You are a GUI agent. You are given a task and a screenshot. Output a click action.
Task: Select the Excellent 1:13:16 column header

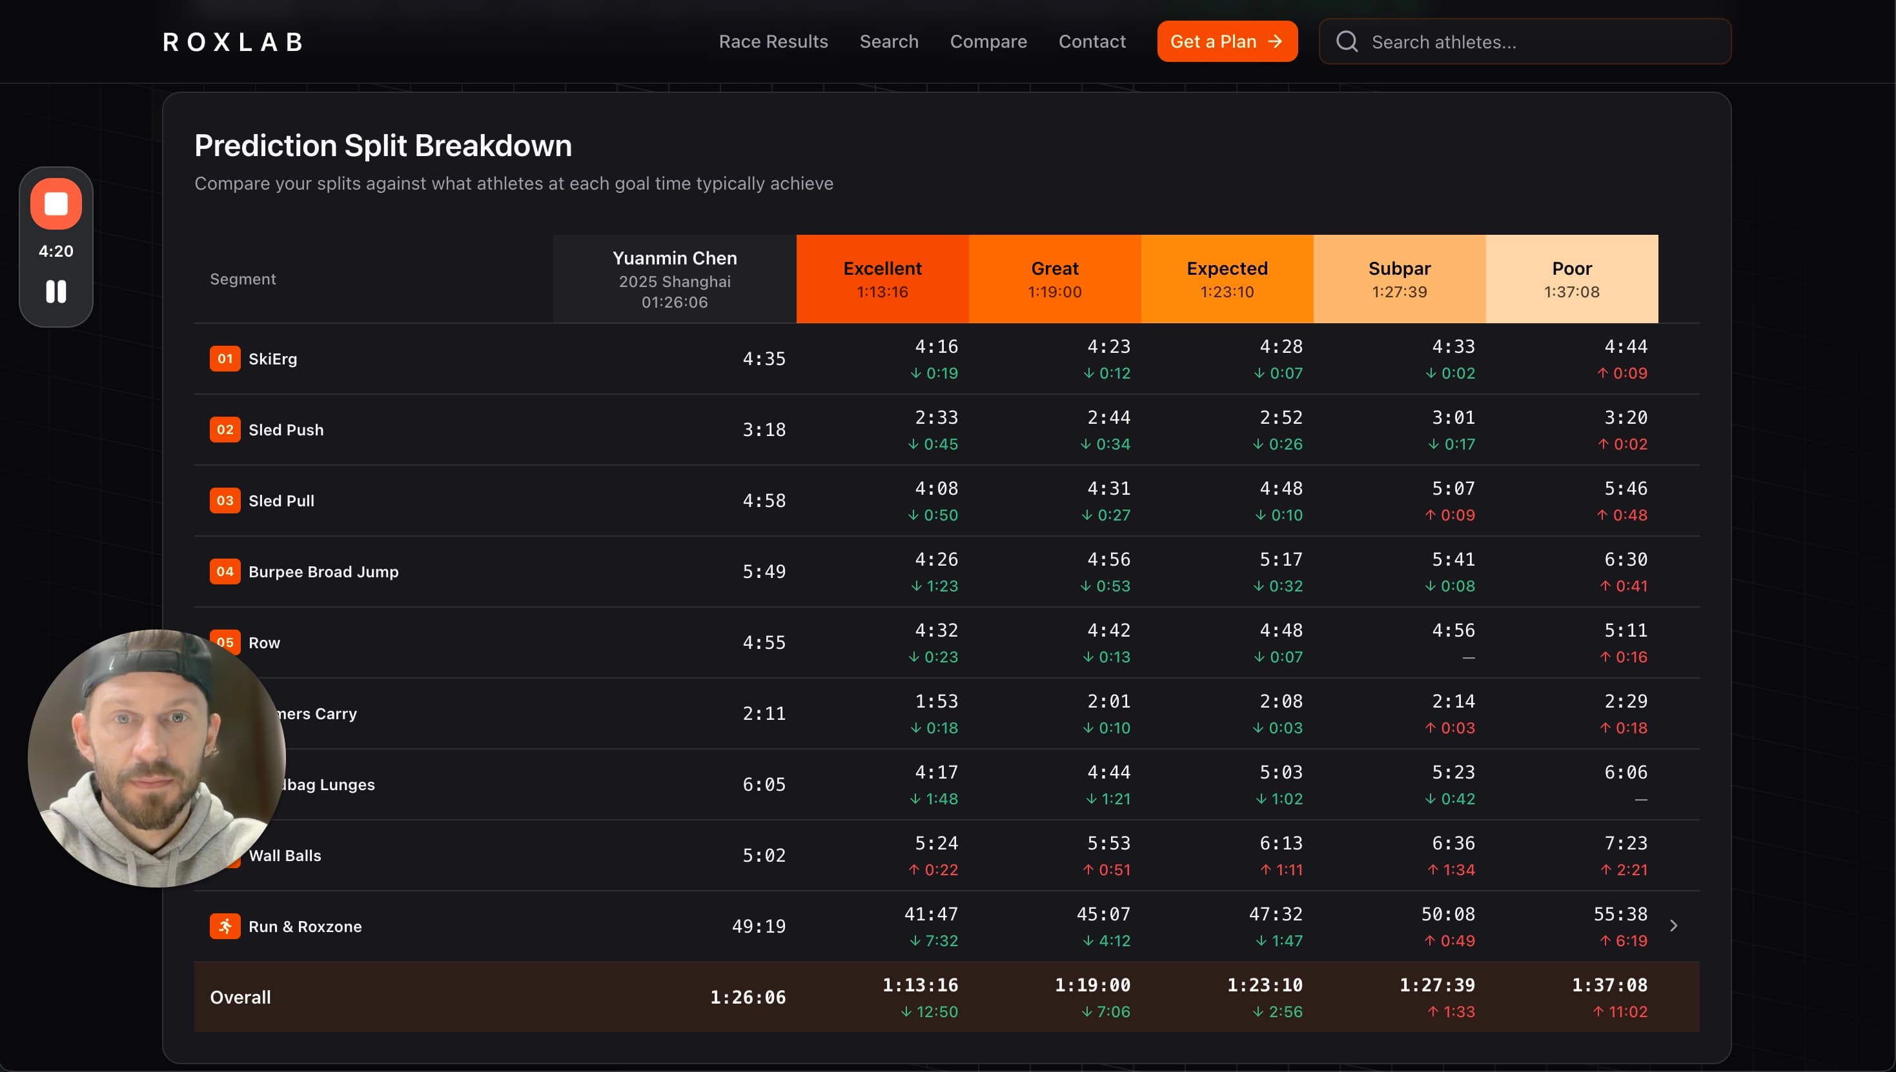[882, 279]
